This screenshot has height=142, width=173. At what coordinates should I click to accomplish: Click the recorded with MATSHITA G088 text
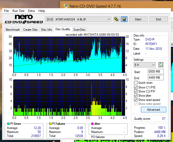(x=92, y=35)
